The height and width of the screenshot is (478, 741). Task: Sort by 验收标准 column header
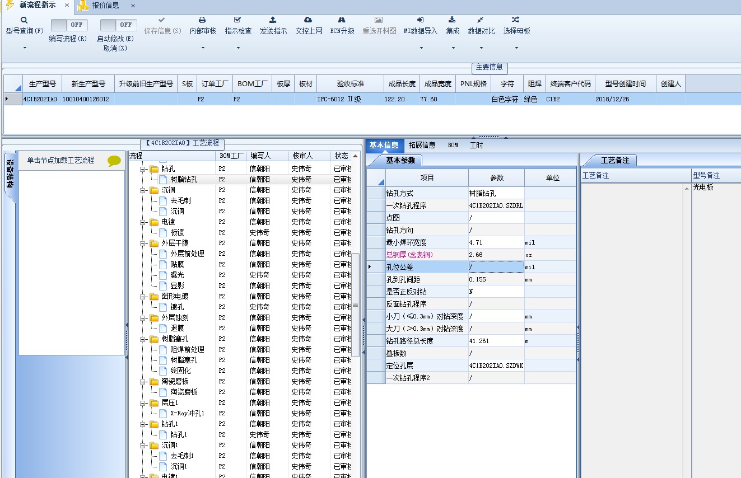[350, 84]
